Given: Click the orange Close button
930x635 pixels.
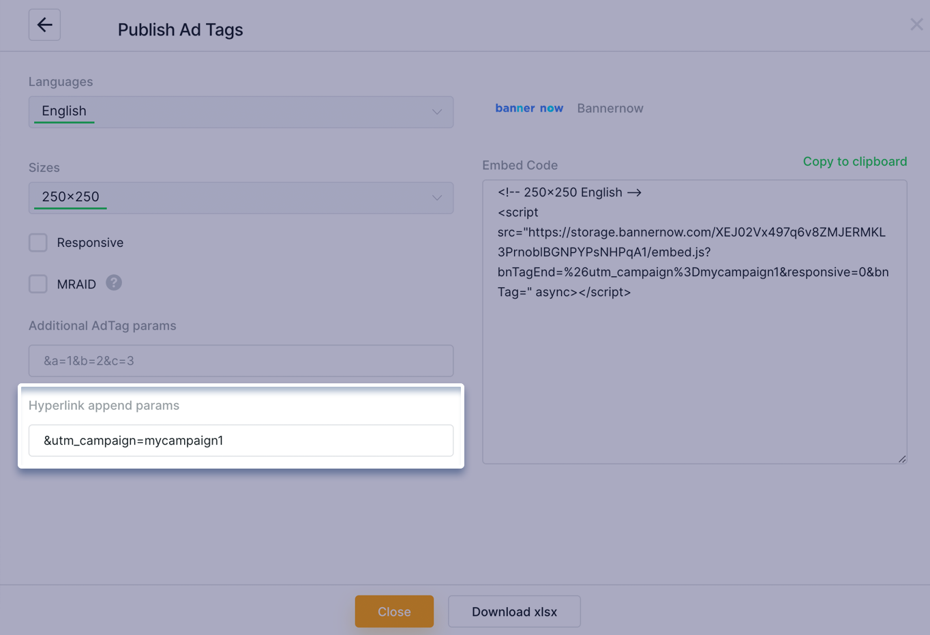Looking at the screenshot, I should click(394, 611).
